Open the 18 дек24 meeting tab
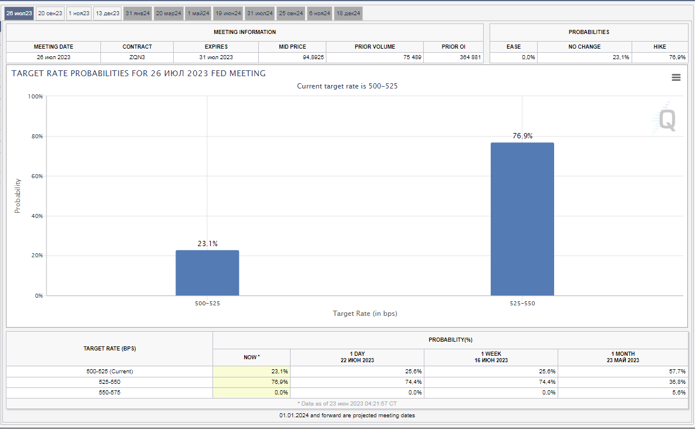Screen dimensions: 695x429 [x=349, y=13]
